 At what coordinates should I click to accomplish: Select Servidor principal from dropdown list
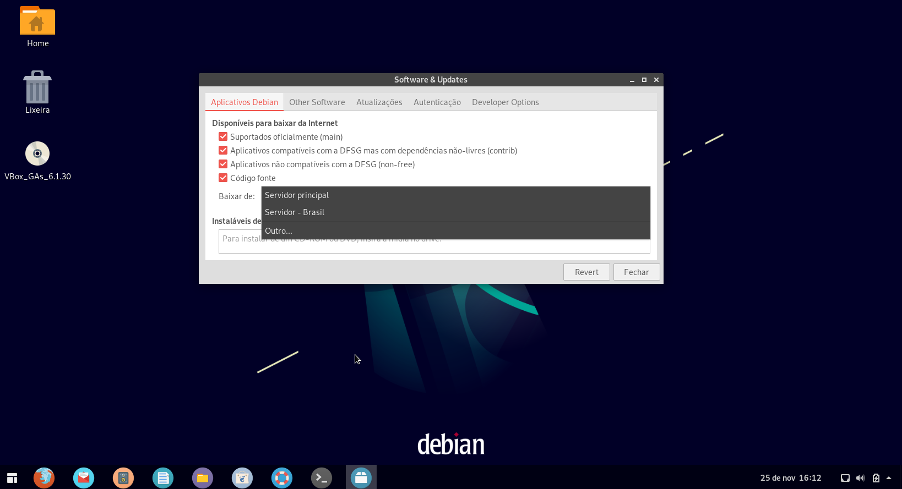(x=456, y=195)
